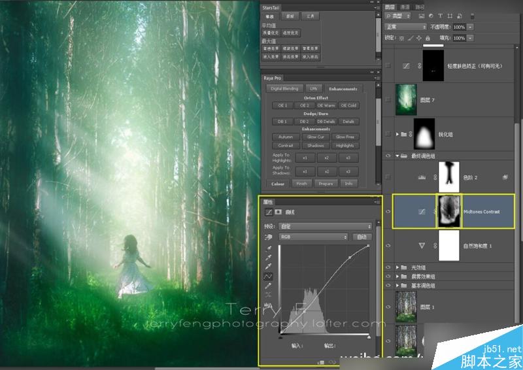Open the layer kind filter dropdown
Screen dimensions: 523x370
coord(398,16)
